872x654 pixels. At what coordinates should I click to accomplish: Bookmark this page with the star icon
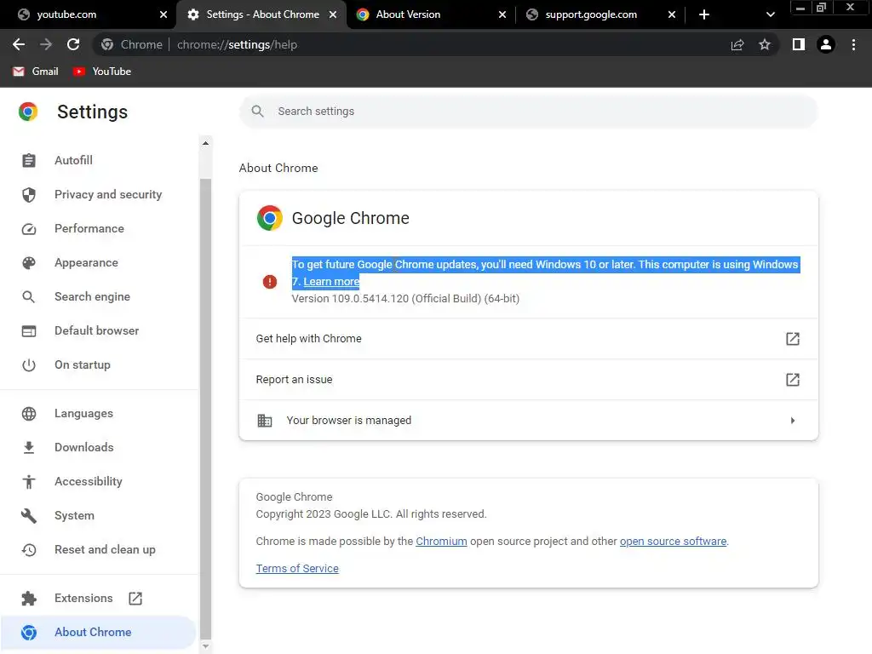(765, 44)
